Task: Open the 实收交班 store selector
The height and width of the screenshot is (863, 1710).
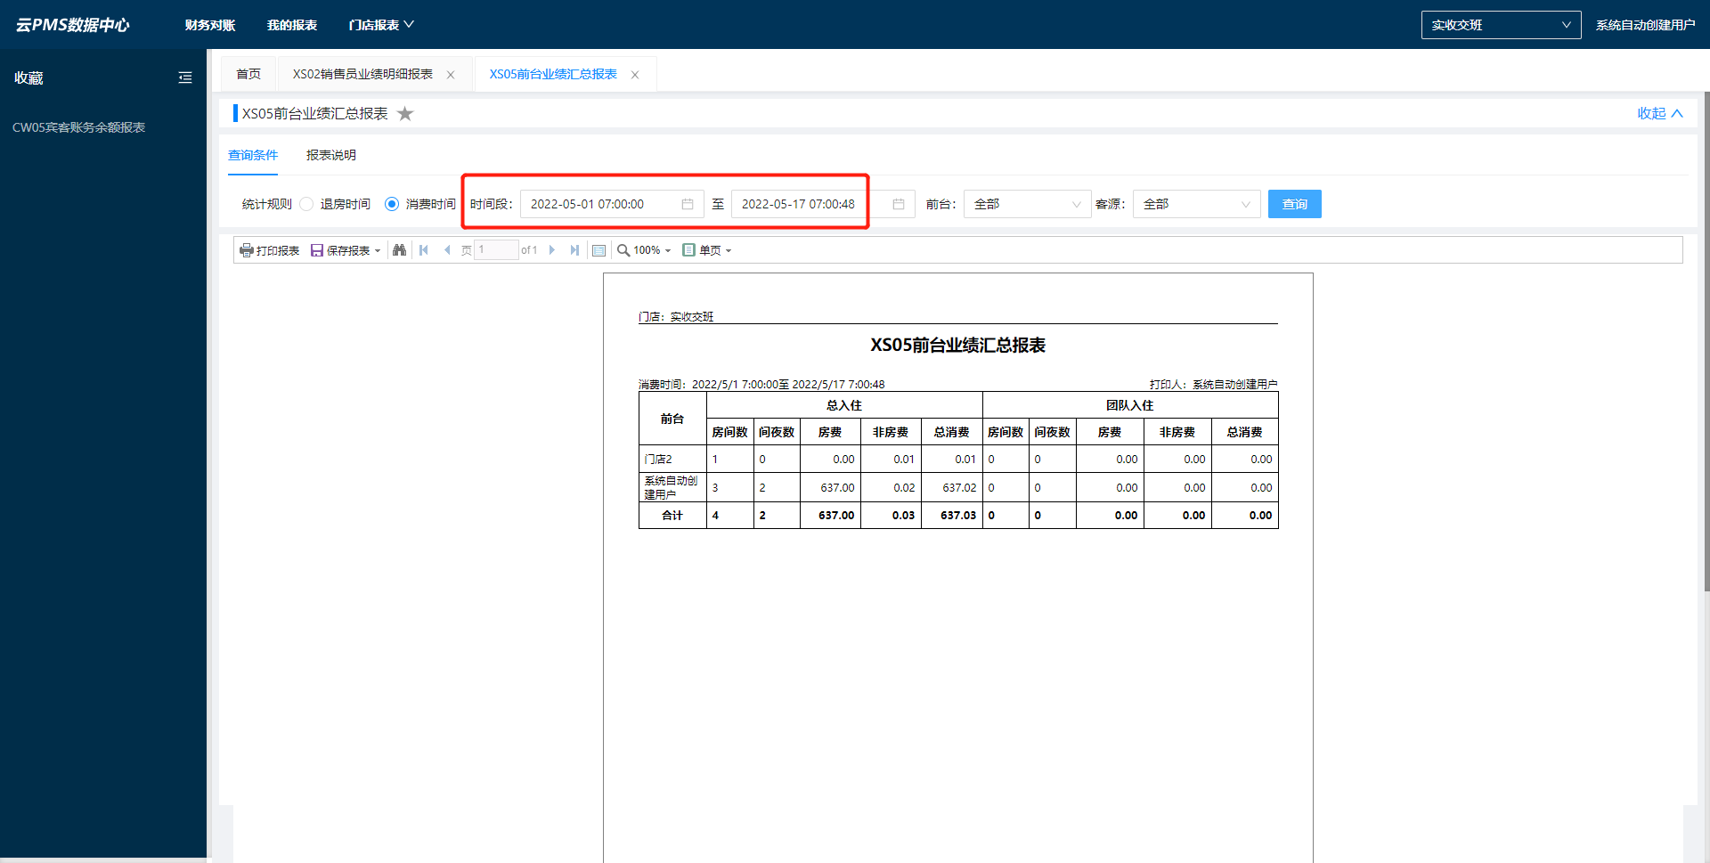Action: (x=1501, y=25)
